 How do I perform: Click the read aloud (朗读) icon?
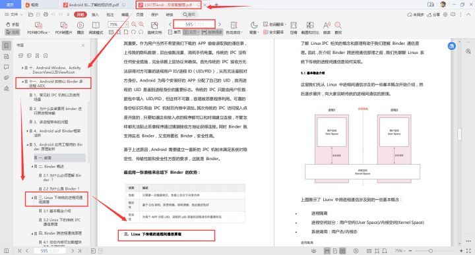(327, 28)
